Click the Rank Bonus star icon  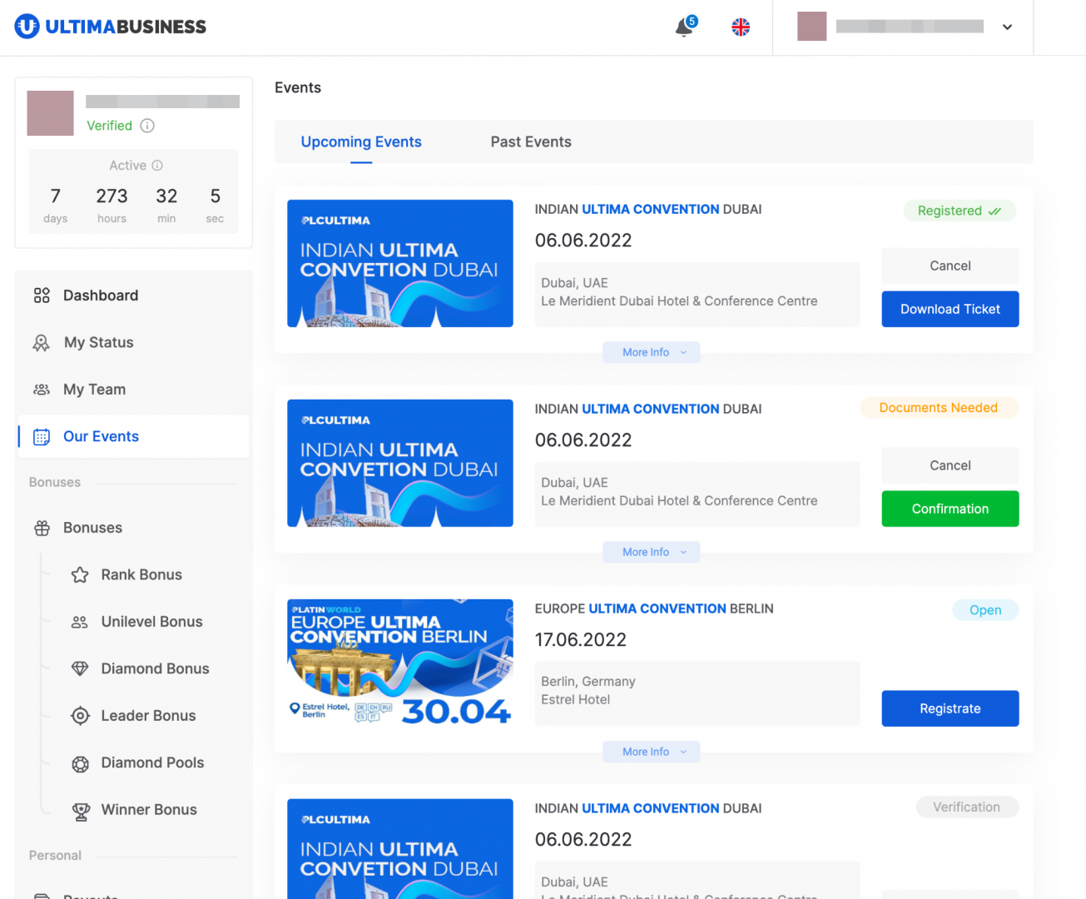[80, 575]
